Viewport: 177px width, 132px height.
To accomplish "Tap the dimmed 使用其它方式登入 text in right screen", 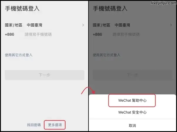I will tap(106, 55).
